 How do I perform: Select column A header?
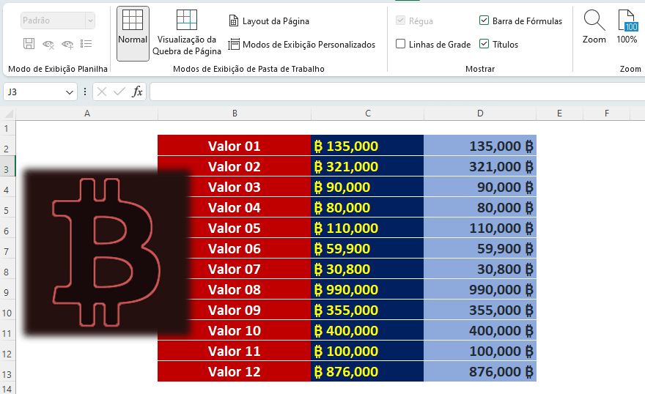tap(86, 114)
